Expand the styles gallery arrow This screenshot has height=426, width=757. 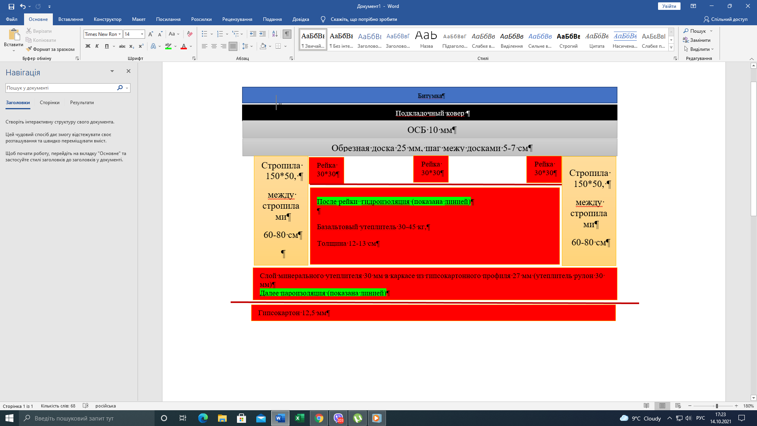point(671,48)
